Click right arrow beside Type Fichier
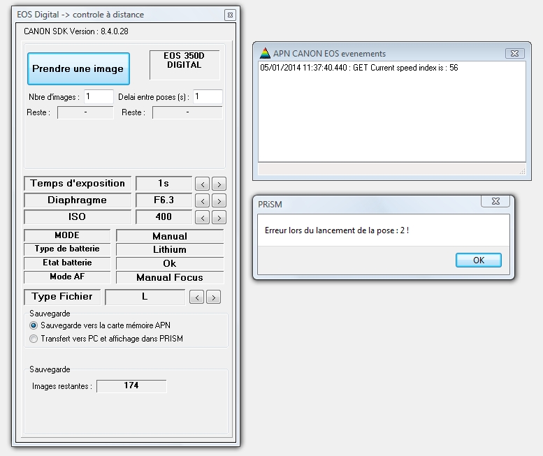 click(x=213, y=297)
